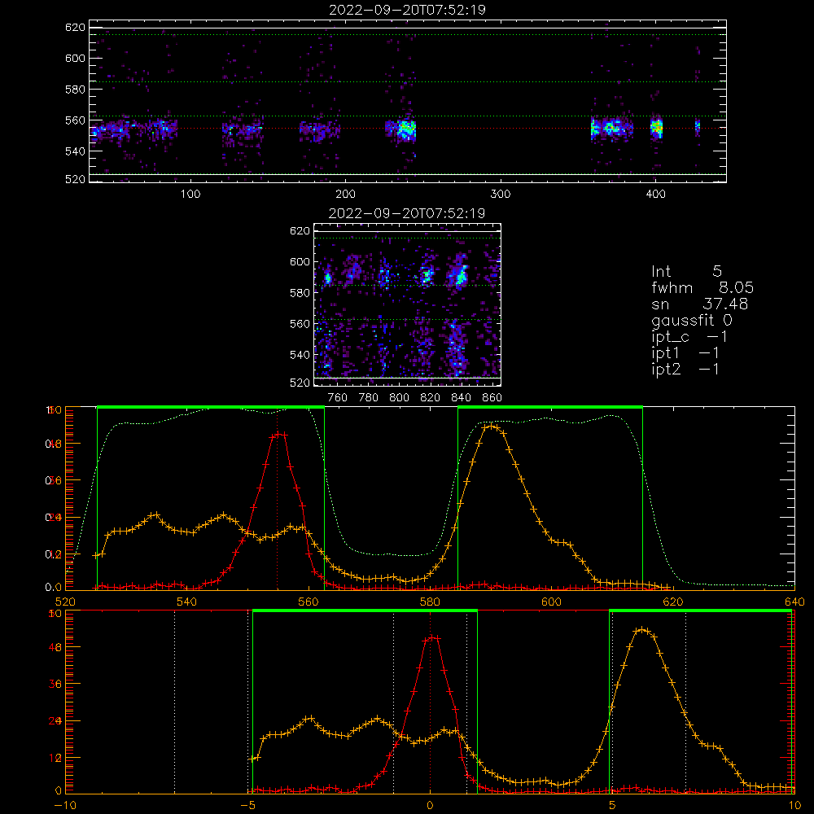Click x-axis label 200 on top image
The width and height of the screenshot is (814, 814).
[345, 195]
